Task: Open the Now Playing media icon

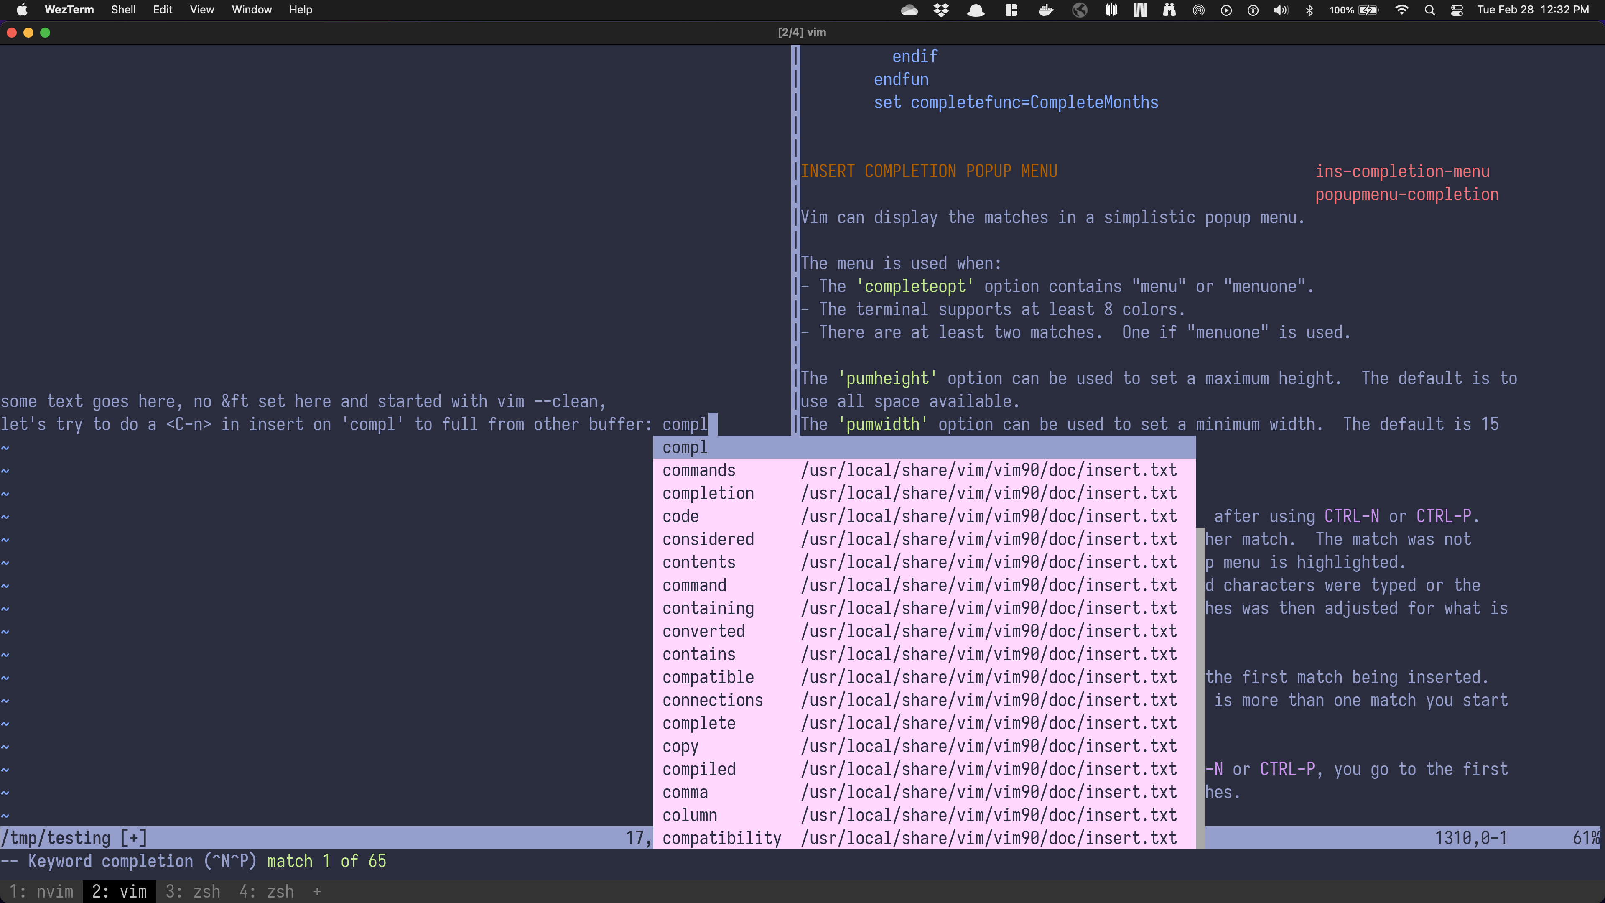Action: (1225, 10)
